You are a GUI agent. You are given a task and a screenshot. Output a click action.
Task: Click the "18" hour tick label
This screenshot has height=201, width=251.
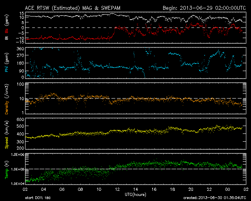[173, 190]
